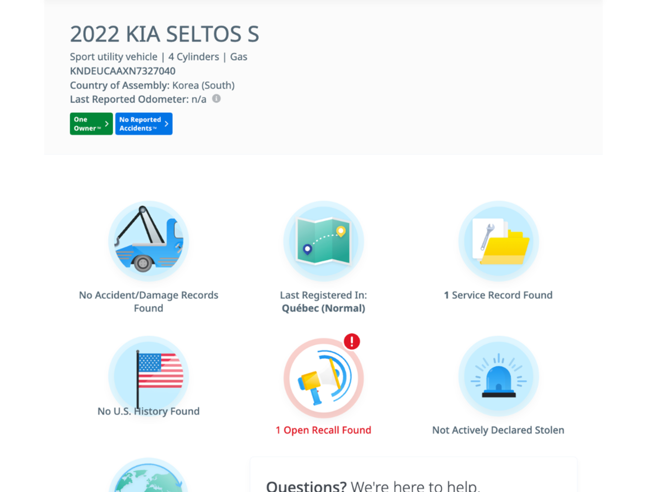Click the U.S. flag history icon
The height and width of the screenshot is (492, 656).
[x=148, y=376]
